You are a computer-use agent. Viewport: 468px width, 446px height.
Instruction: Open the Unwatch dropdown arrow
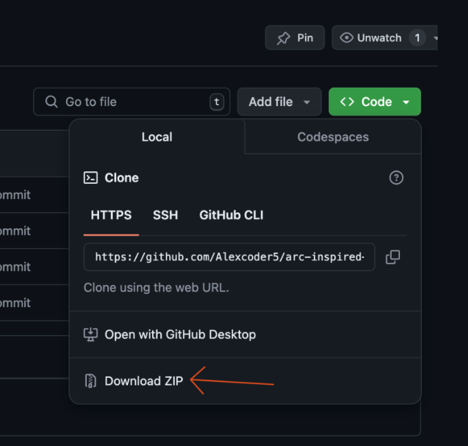click(x=435, y=38)
